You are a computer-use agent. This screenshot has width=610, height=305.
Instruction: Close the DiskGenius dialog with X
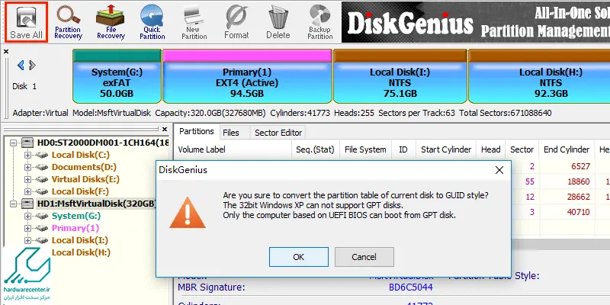pyautogui.click(x=499, y=170)
